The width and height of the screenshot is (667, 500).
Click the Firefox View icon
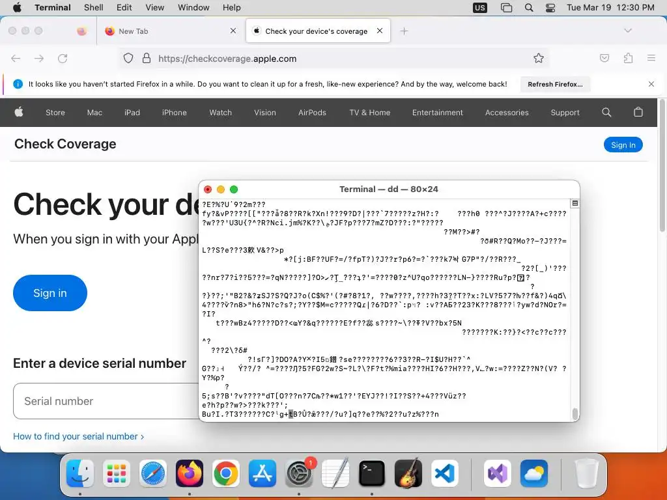(81, 31)
